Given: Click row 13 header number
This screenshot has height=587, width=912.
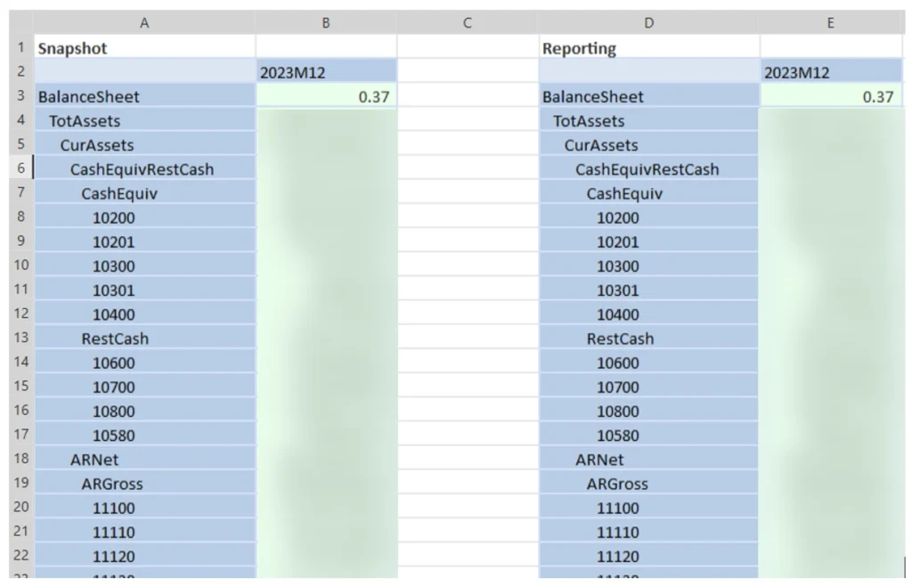Looking at the screenshot, I should coord(21,338).
